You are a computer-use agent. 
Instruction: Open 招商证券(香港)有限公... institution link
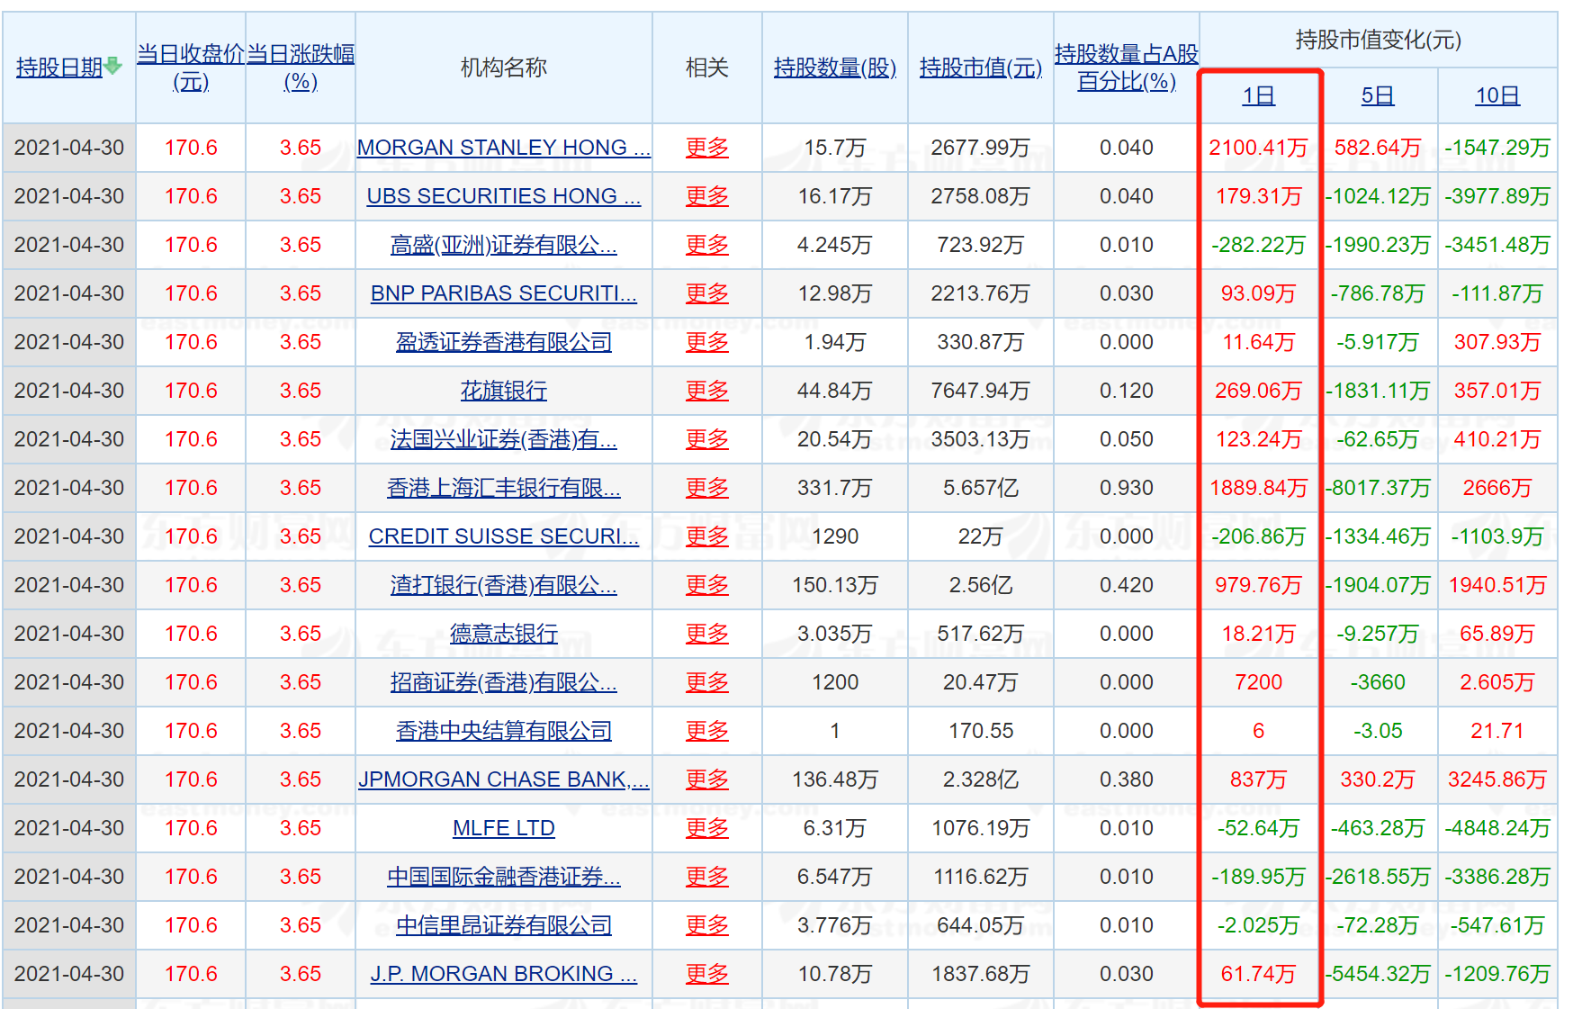(504, 682)
